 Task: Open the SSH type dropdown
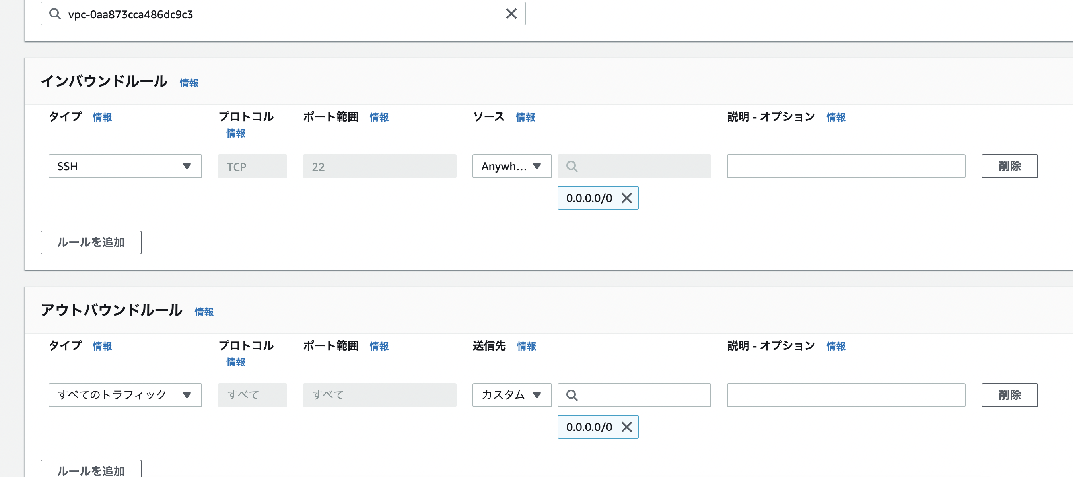pyautogui.click(x=125, y=166)
